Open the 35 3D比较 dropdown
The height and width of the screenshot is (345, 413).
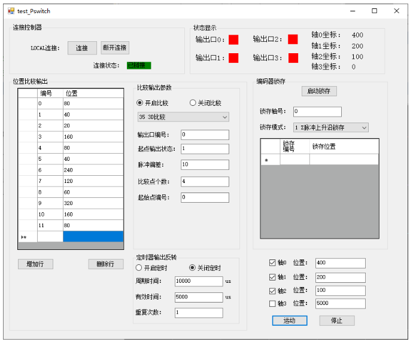[x=183, y=117]
